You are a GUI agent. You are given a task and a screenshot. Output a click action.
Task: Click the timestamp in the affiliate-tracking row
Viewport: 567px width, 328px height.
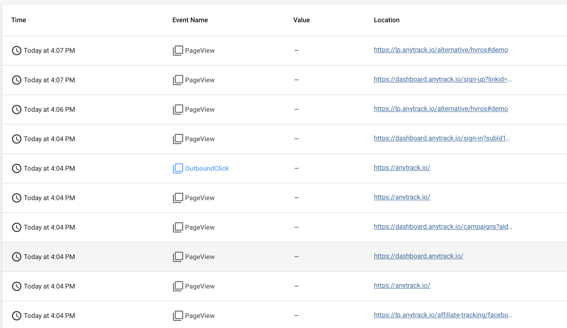pyautogui.click(x=49, y=316)
